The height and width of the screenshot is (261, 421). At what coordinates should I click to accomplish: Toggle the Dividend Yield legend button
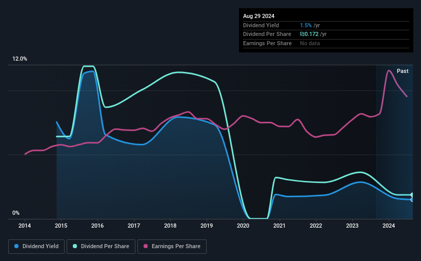(x=36, y=247)
